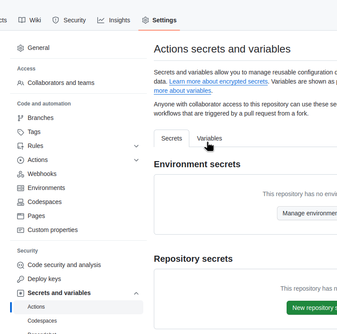Screen dimensions: 337x334
Task: Click the Pages browser icon
Action: (21, 216)
